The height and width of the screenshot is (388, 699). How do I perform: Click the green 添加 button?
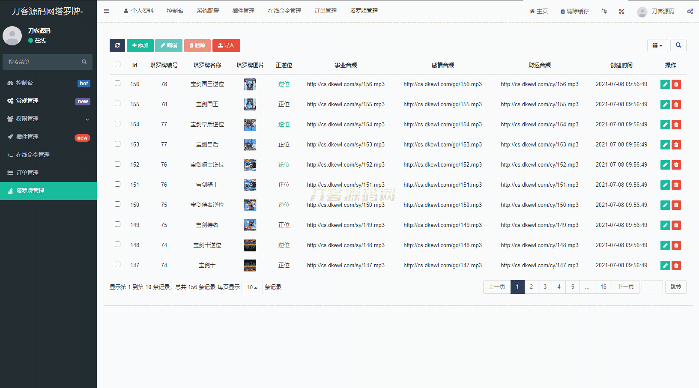point(140,45)
